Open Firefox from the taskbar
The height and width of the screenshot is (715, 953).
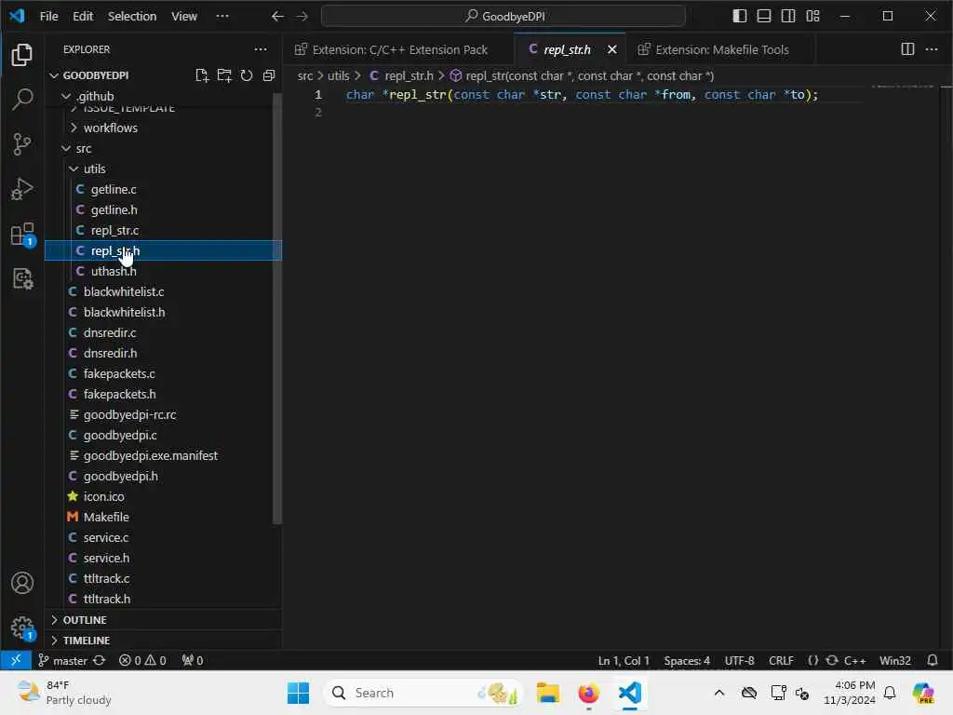pyautogui.click(x=588, y=693)
